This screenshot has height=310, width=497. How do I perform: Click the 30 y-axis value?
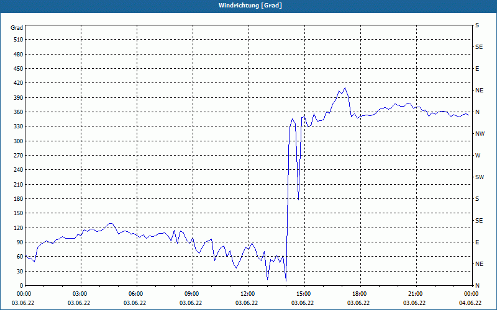click(20, 271)
